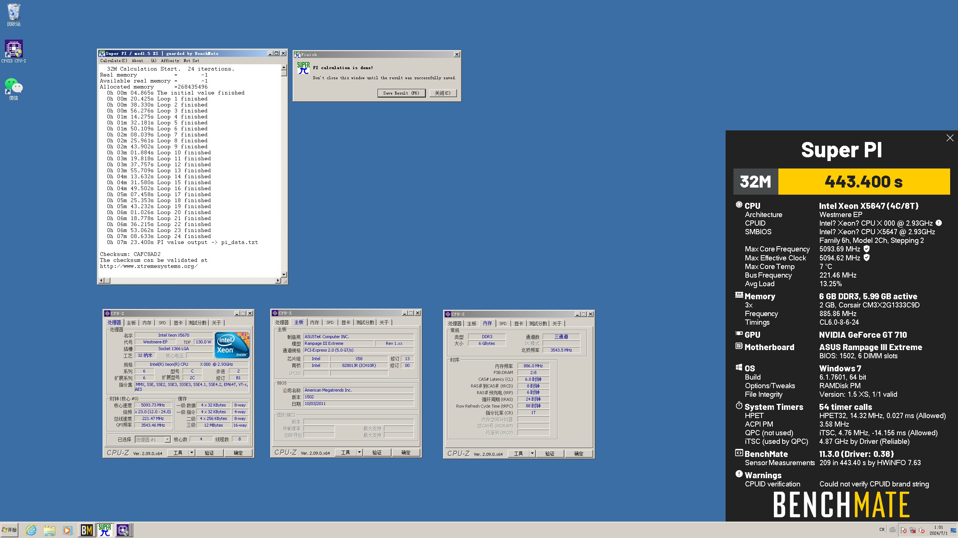Click the Super PI title bar icon
Image resolution: width=958 pixels, height=538 pixels.
pos(102,53)
